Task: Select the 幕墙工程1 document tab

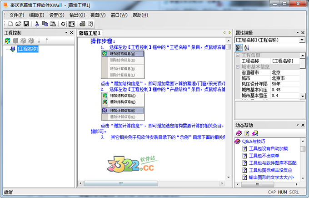Action: tap(90, 33)
